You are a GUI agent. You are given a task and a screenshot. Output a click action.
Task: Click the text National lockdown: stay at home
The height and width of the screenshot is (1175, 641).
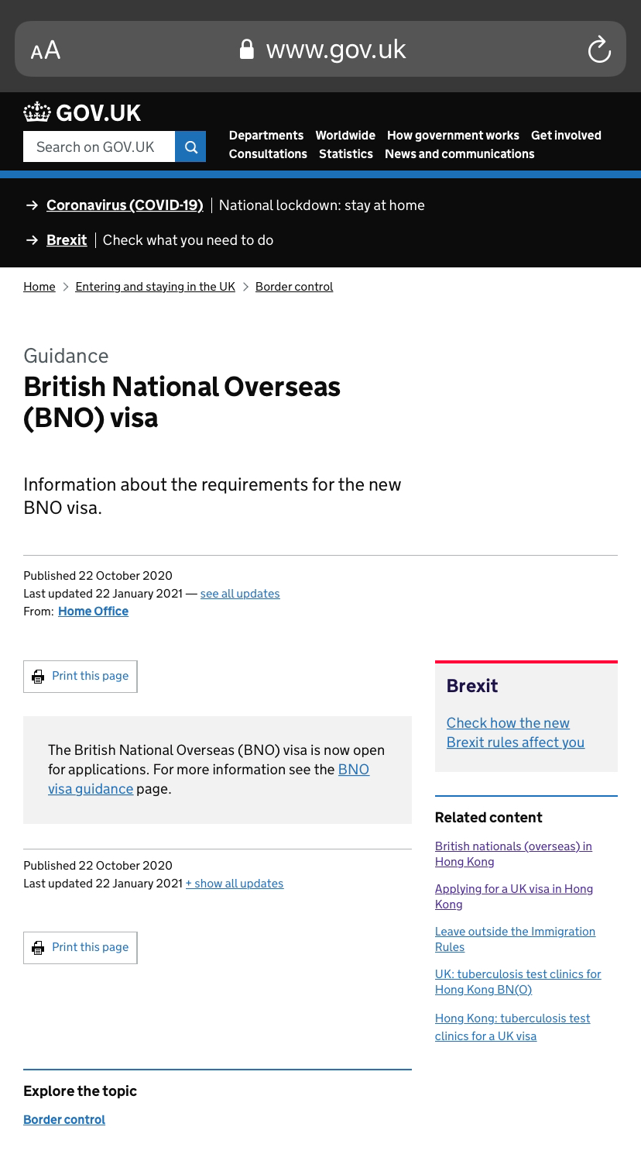[322, 205]
